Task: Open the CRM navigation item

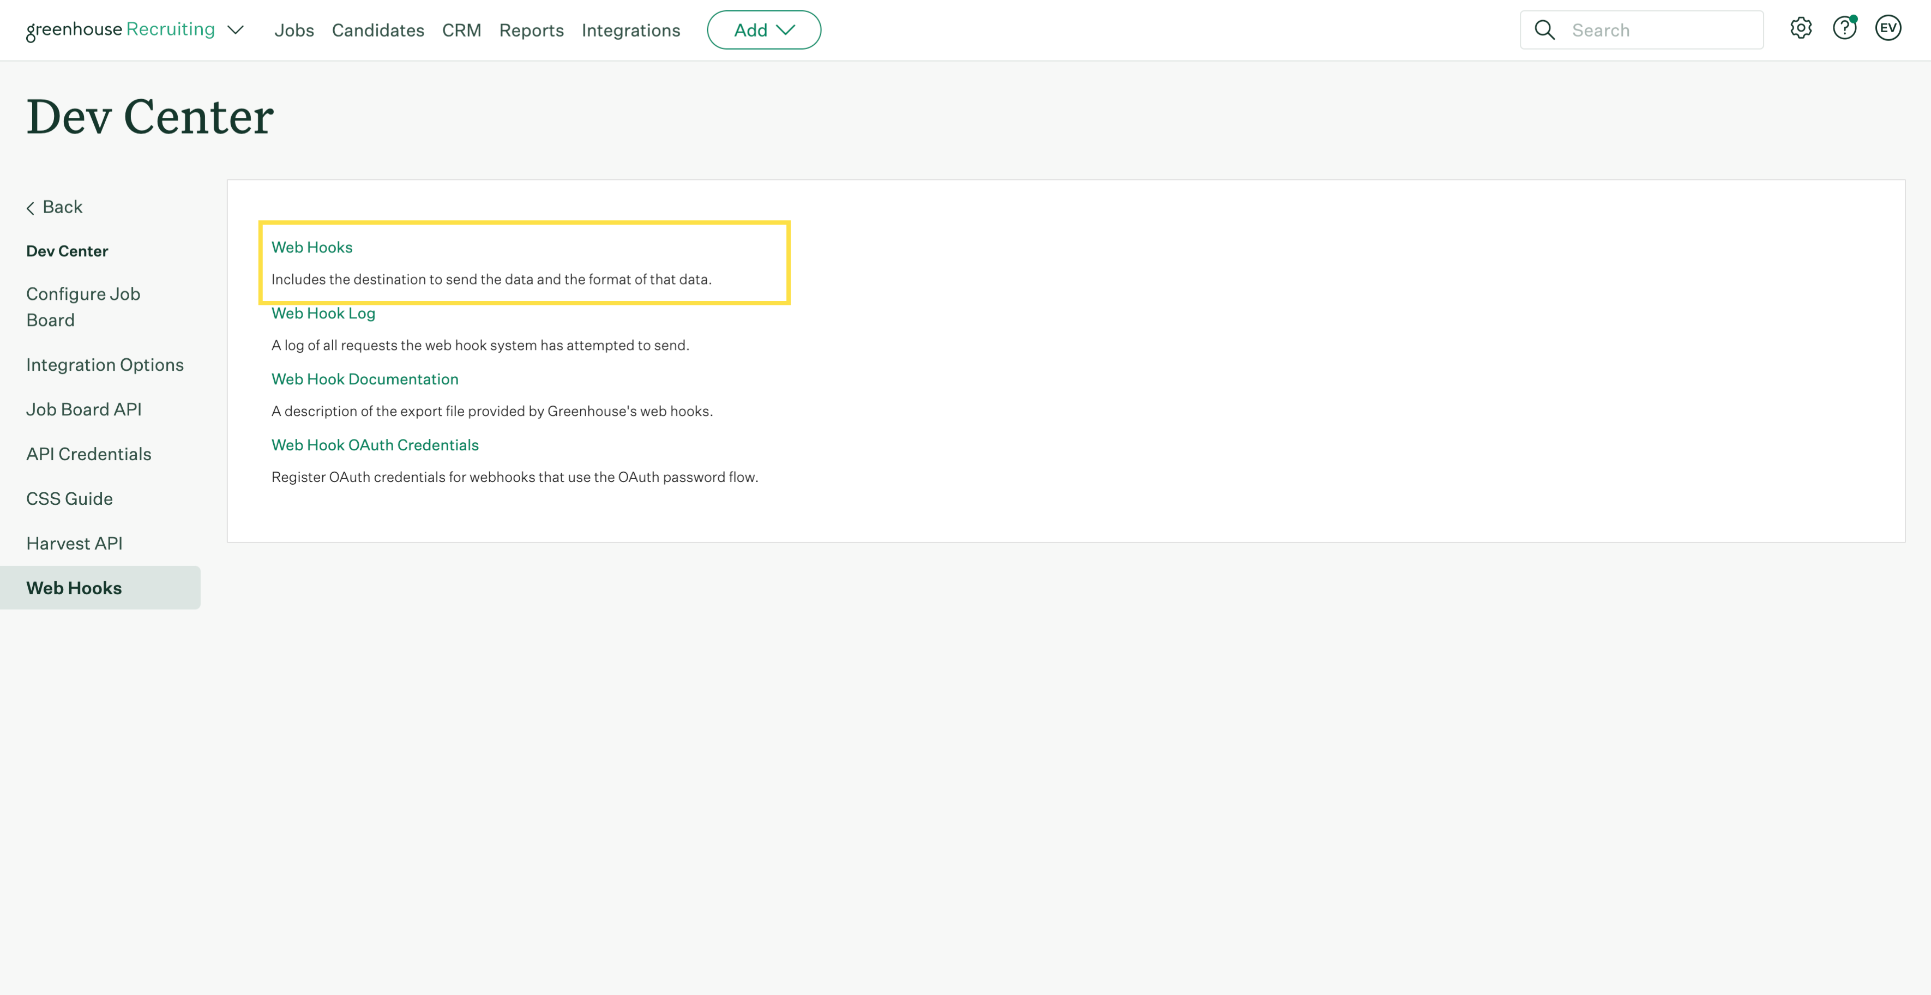Action: pos(461,30)
